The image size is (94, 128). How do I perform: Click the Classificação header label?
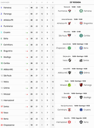click(5, 2)
